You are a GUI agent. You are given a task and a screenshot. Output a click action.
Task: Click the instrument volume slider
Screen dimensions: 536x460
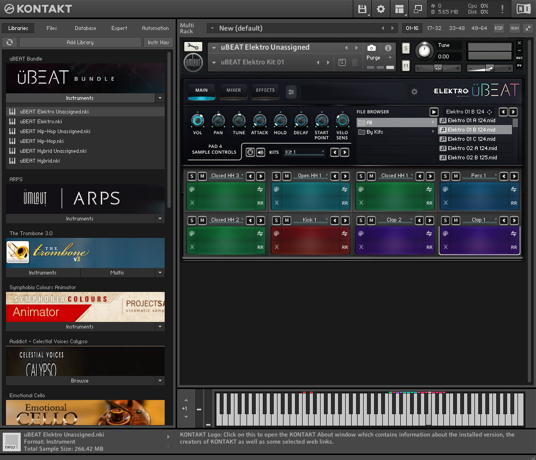[x=490, y=68]
